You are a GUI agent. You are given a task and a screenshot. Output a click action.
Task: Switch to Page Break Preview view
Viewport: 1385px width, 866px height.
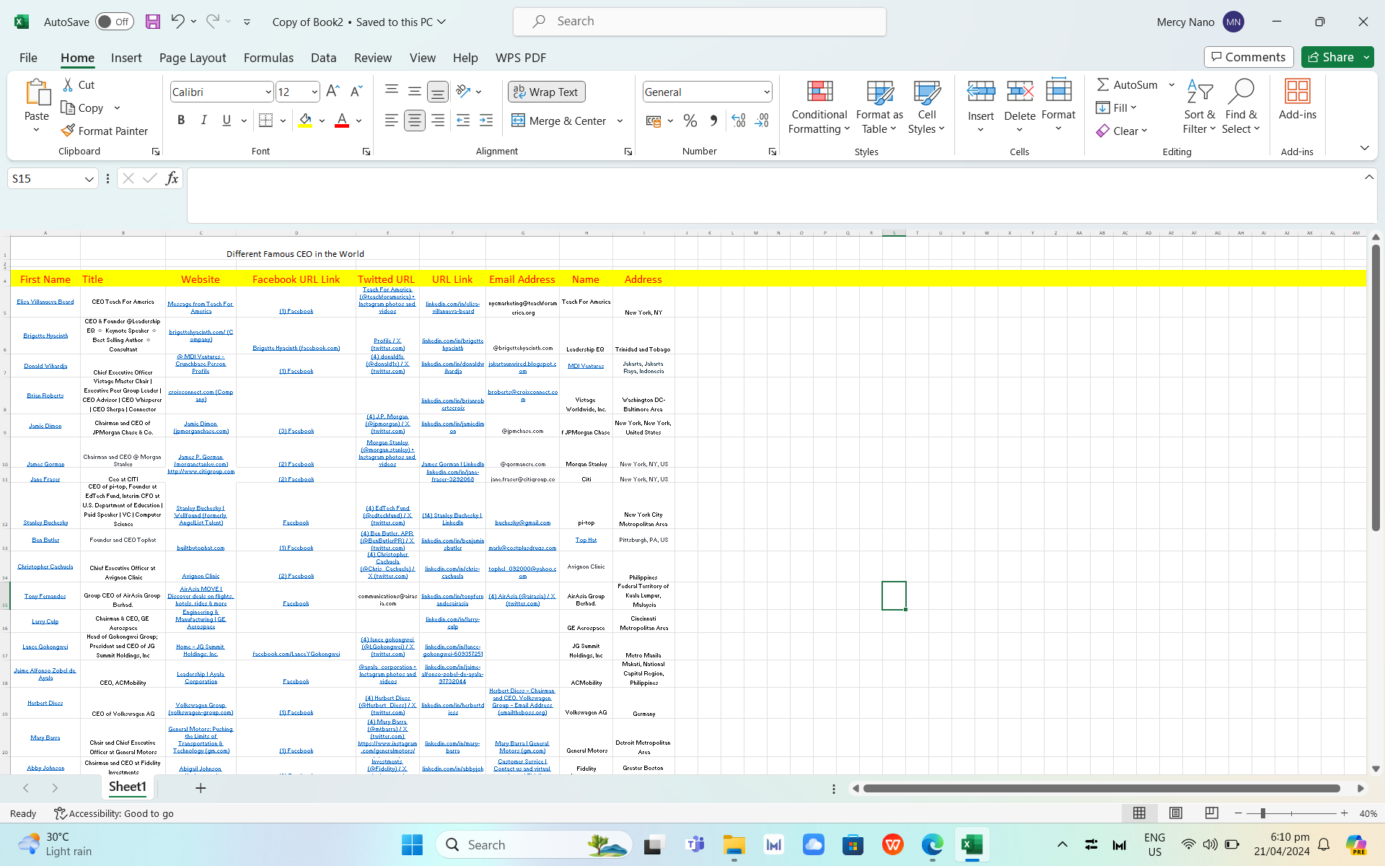1211,813
